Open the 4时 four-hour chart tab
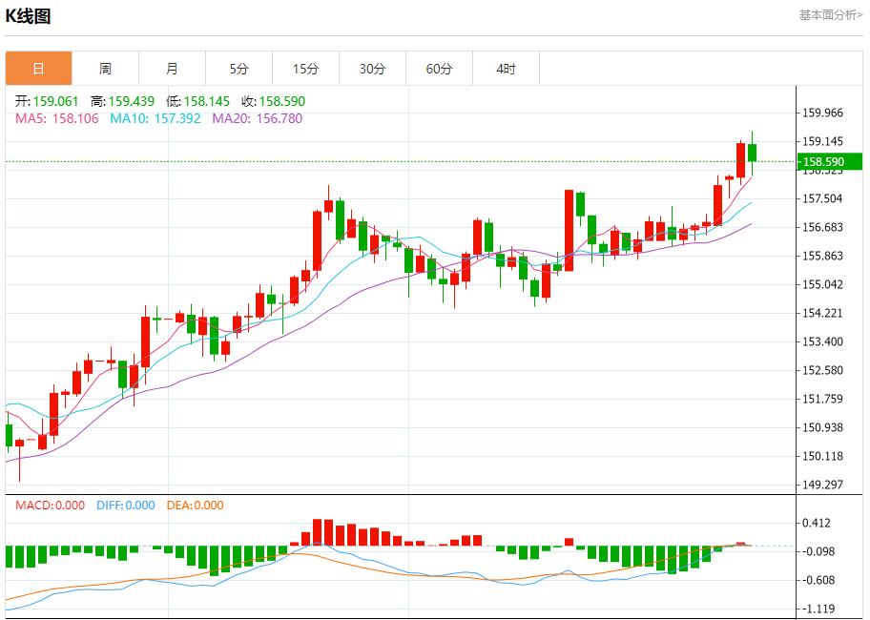The height and width of the screenshot is (620, 870). point(506,69)
